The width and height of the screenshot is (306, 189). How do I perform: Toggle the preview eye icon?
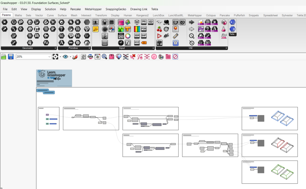(x=65, y=57)
